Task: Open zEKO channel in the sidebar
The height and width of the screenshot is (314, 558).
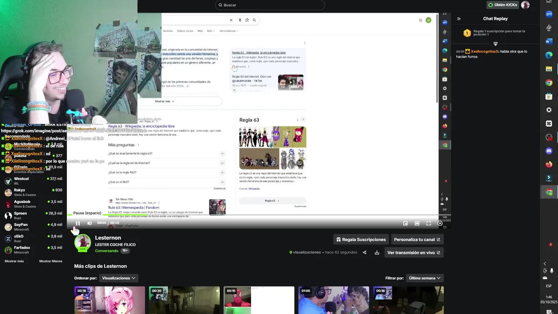Action: 33,238
